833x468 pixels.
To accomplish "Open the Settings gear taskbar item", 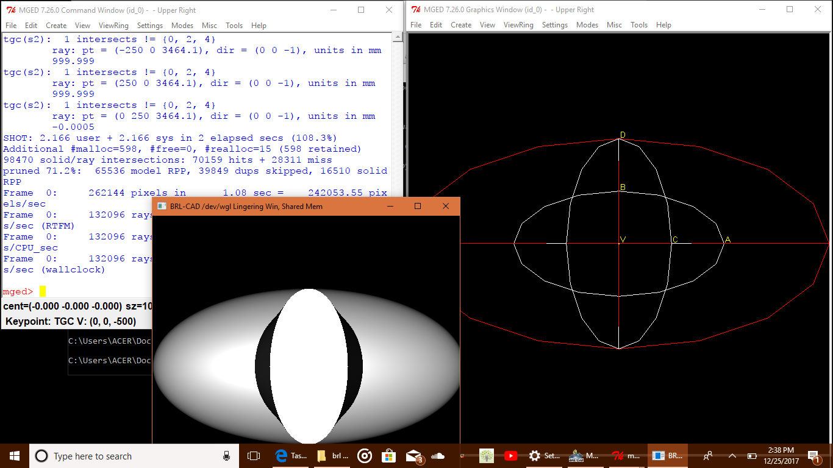I will (544, 456).
